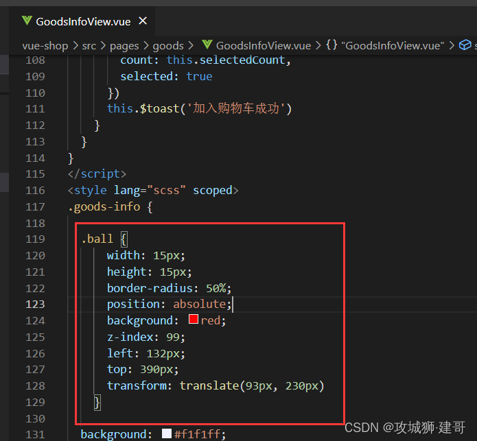The width and height of the screenshot is (477, 441).
Task: Open red color swatch for background
Action: pyautogui.click(x=194, y=319)
